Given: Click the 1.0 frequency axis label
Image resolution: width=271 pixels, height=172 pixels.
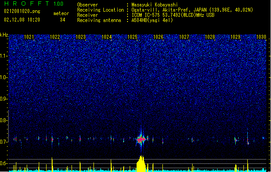Looking at the screenshot, I should coord(3,77).
